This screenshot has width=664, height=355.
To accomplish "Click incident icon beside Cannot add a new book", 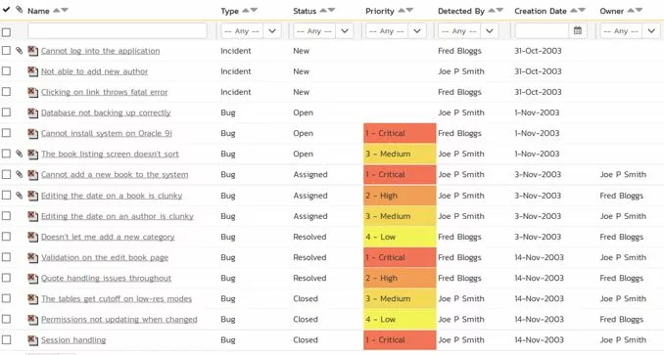I will click(x=33, y=175).
